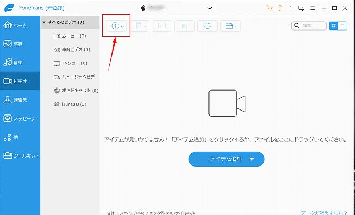Minimize the FoneTrans window
The width and height of the screenshot is (355, 215).
(x=324, y=8)
